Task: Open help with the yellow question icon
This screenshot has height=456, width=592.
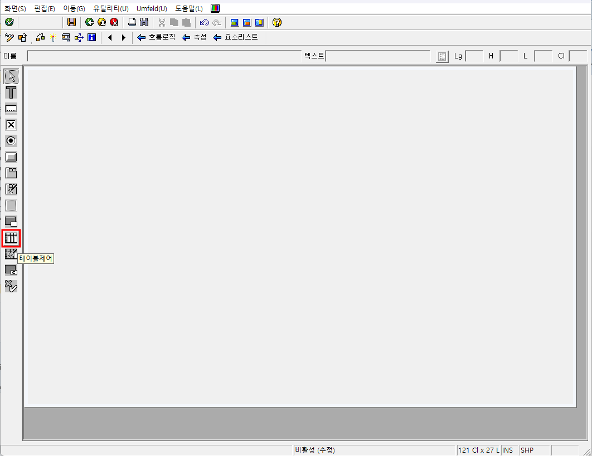Action: pos(276,22)
